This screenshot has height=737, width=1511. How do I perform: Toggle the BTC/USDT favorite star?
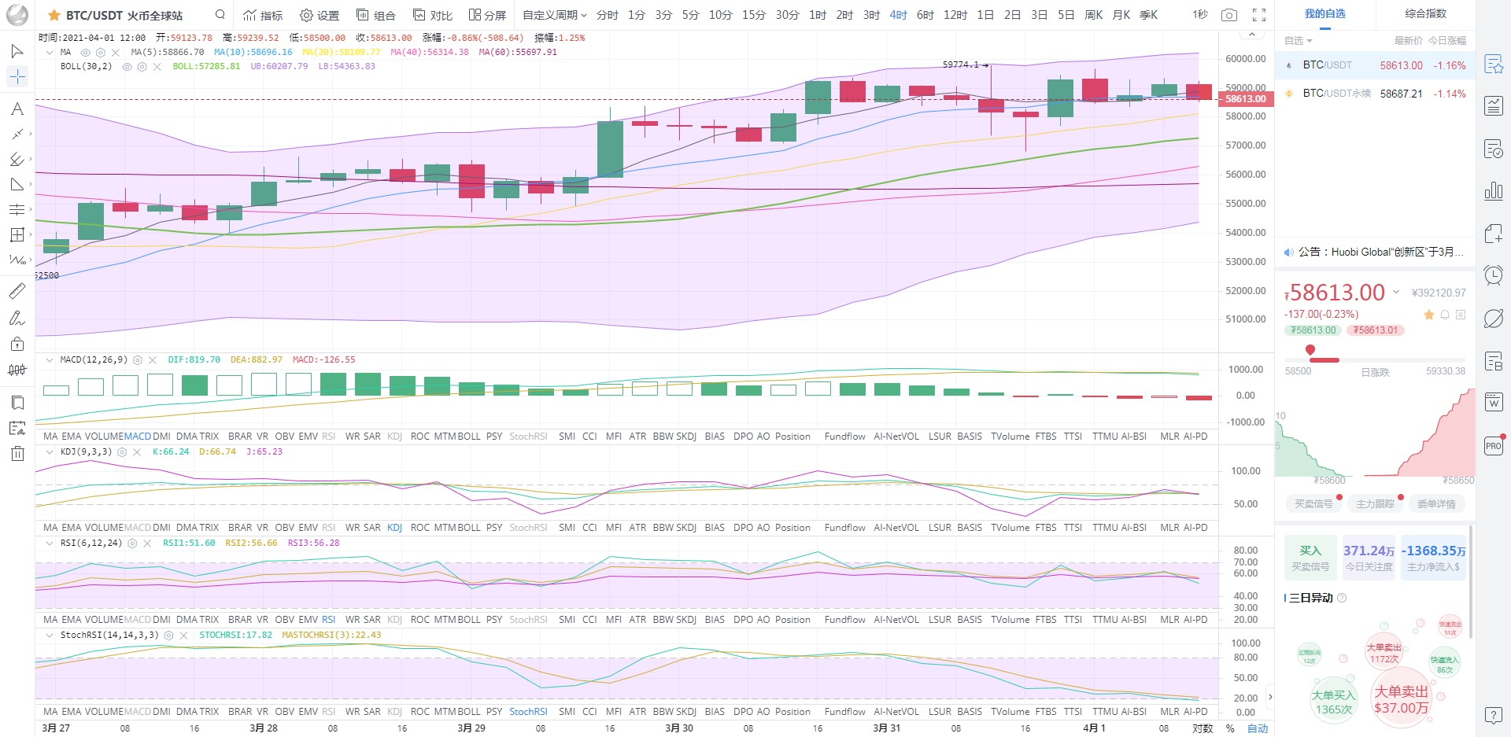click(54, 15)
